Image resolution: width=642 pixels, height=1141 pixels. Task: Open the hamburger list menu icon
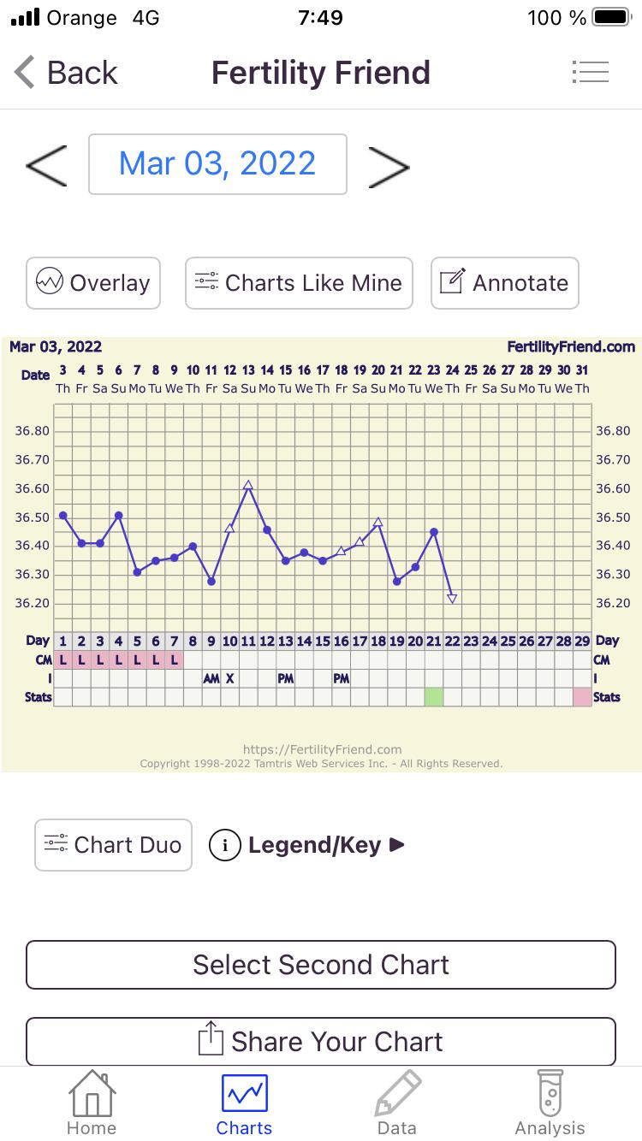(x=590, y=72)
